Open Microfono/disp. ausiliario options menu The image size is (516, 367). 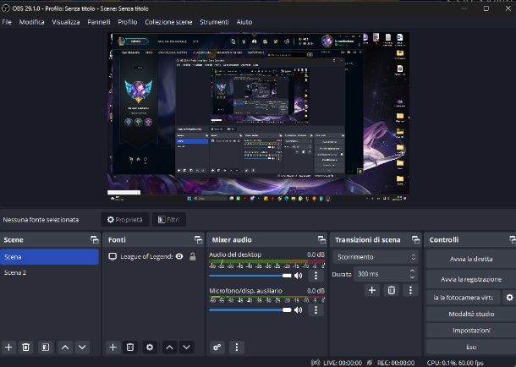pyautogui.click(x=316, y=309)
